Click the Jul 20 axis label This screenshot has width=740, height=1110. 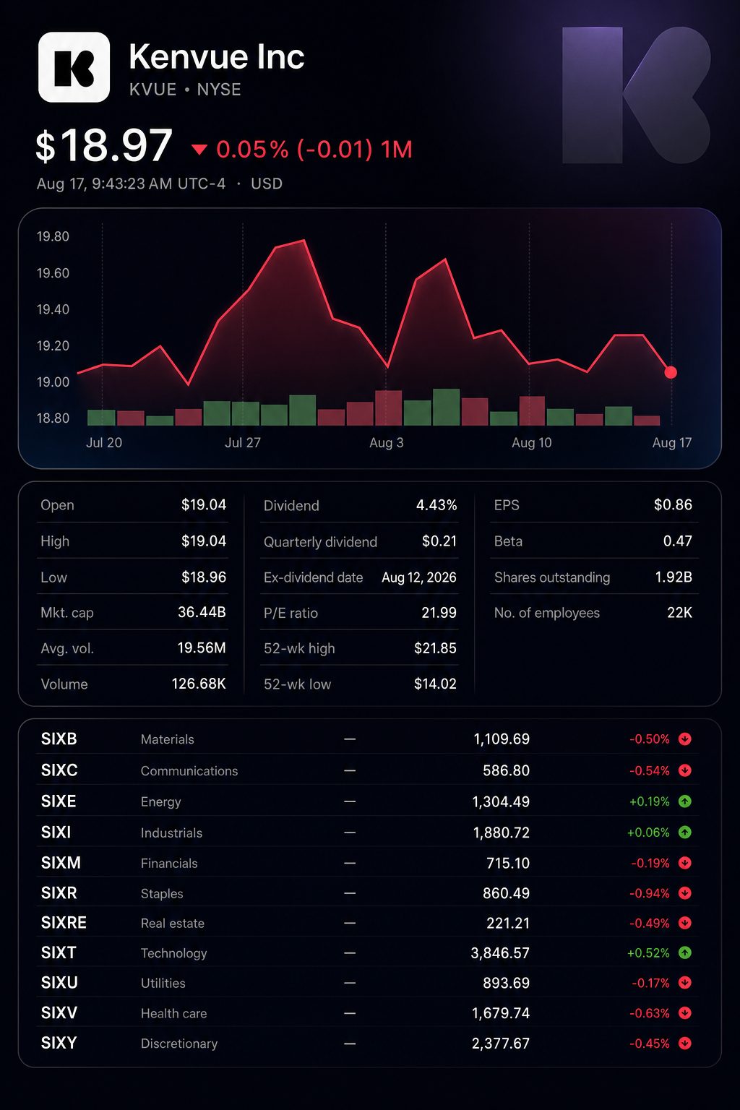point(104,442)
